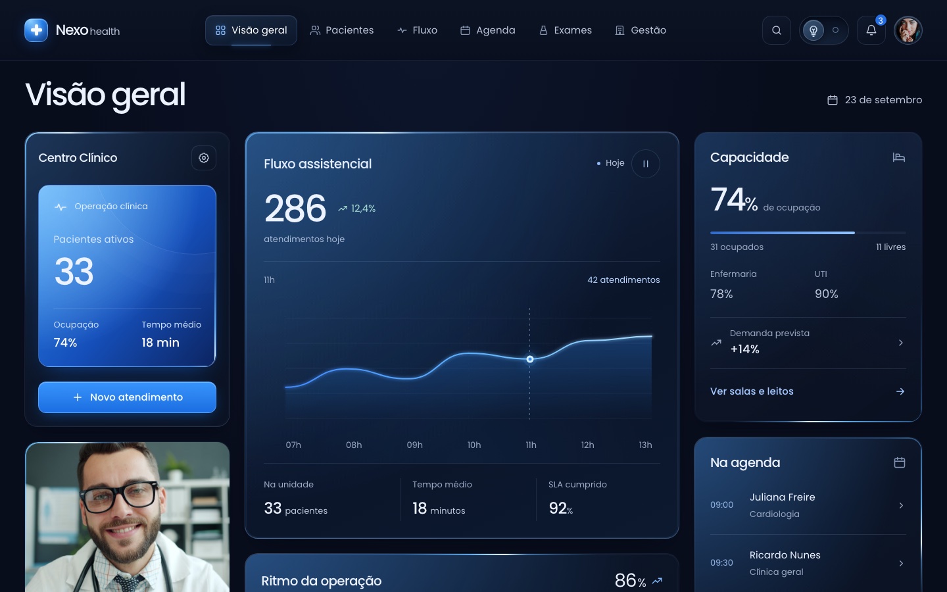Select the 11h data point on chart
Image resolution: width=947 pixels, height=592 pixels.
click(x=530, y=359)
